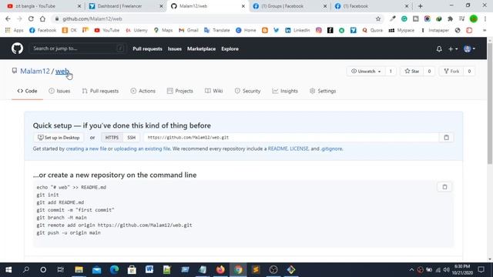Image resolution: width=493 pixels, height=277 pixels.
Task: Copy the command line setup snippet
Action: point(444,187)
